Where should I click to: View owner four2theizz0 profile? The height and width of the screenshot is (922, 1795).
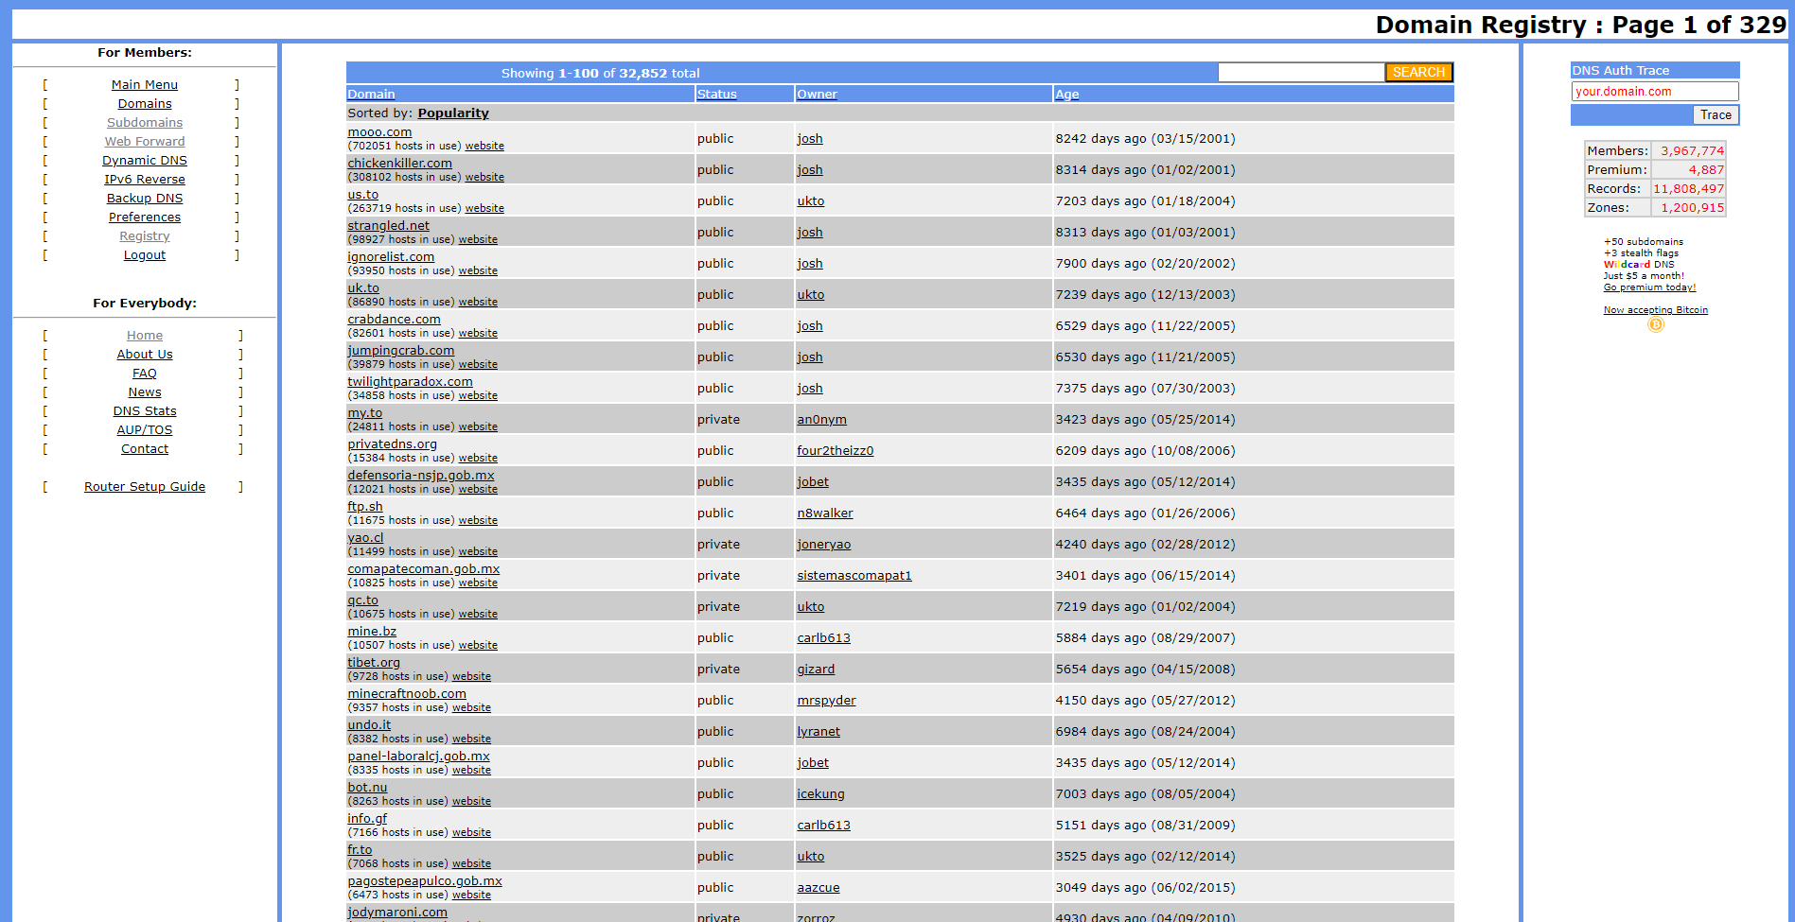[835, 451]
